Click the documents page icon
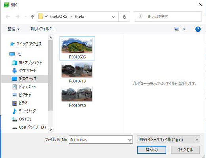This screenshot has height=158, width=206. click(x=15, y=87)
